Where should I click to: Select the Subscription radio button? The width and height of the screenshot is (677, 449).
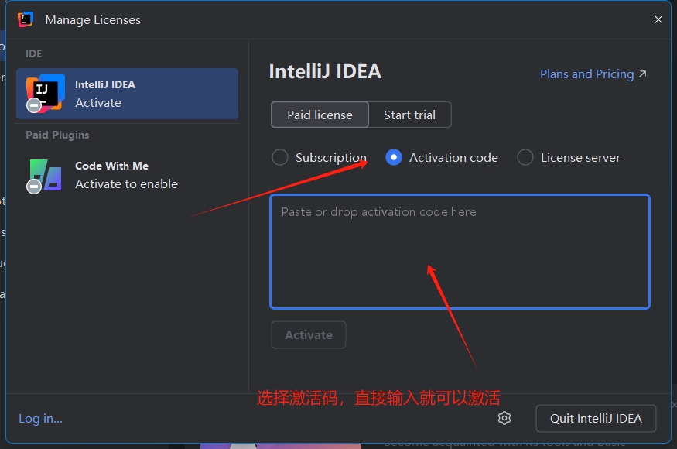[x=280, y=158]
